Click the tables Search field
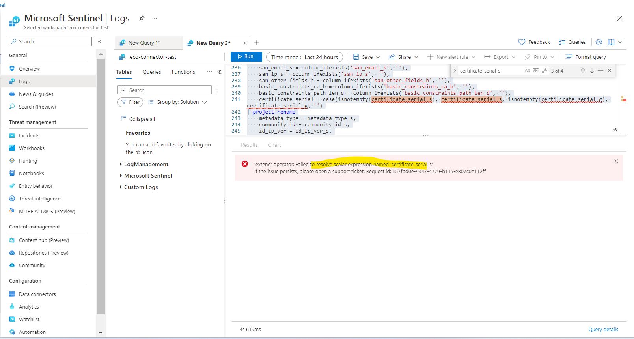634x339 pixels. (x=164, y=90)
